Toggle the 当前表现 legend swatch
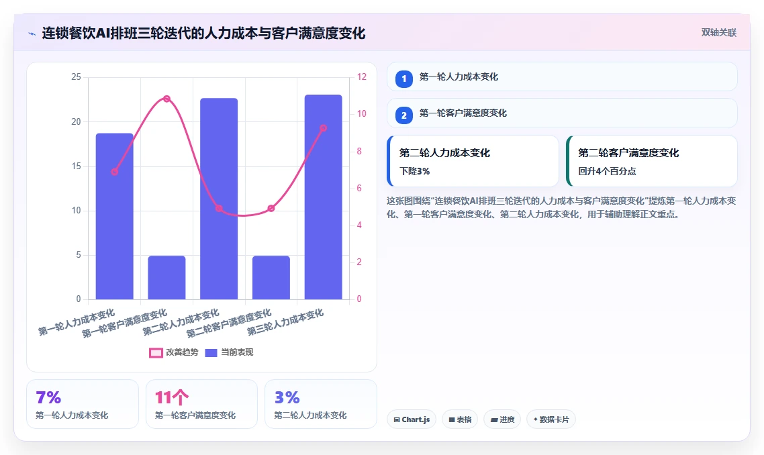 (211, 353)
